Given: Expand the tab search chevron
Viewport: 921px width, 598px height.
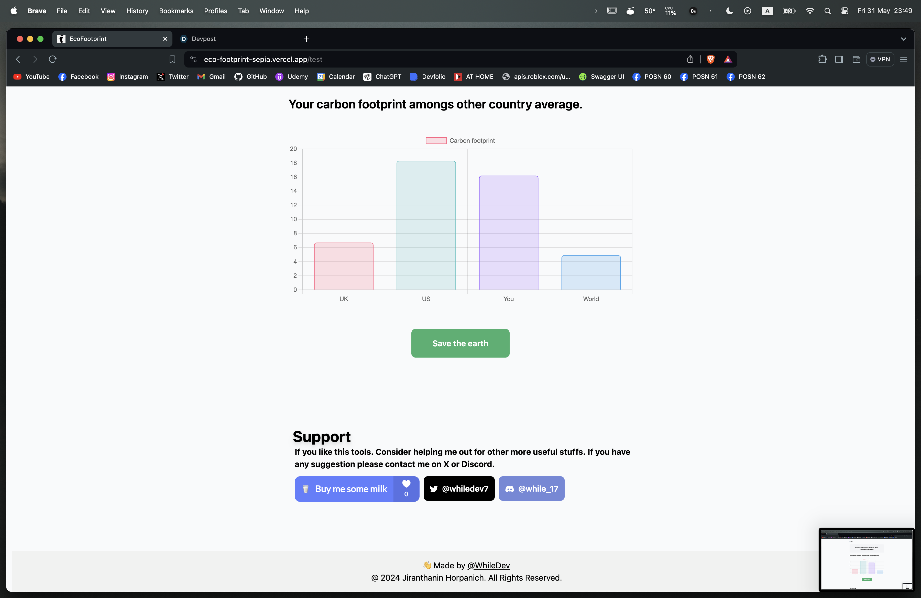Looking at the screenshot, I should [903, 39].
